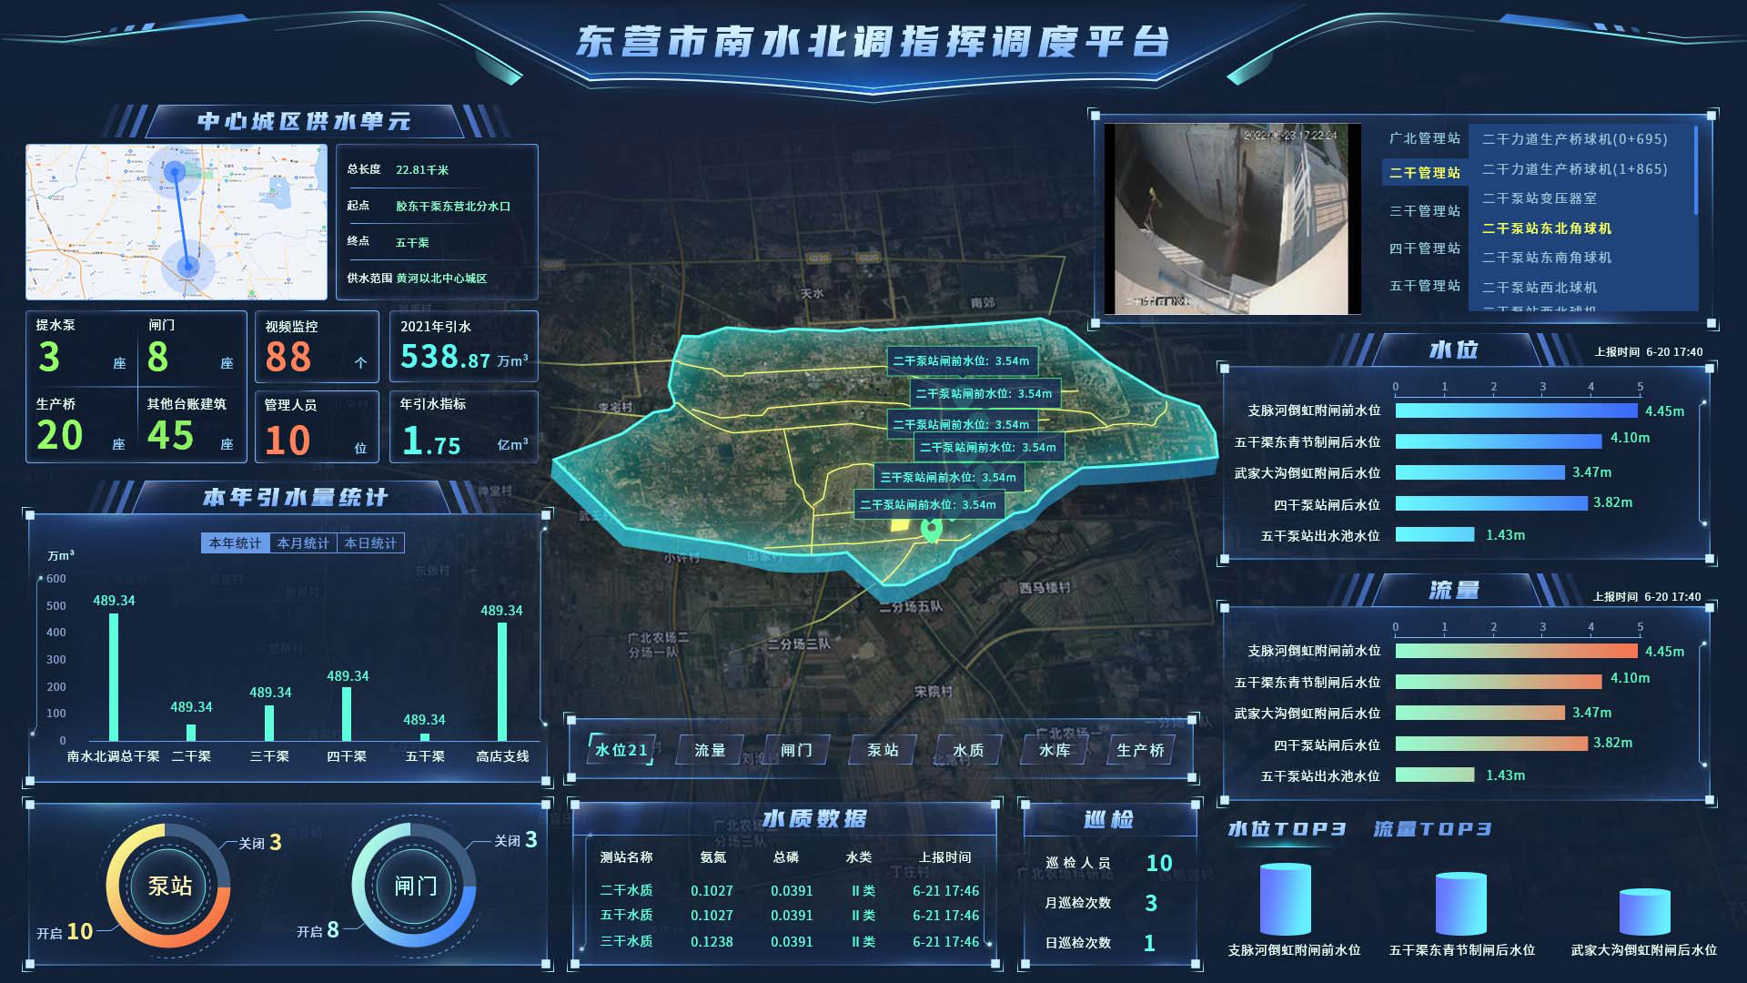Choose 四干管理站 station

tap(1425, 248)
